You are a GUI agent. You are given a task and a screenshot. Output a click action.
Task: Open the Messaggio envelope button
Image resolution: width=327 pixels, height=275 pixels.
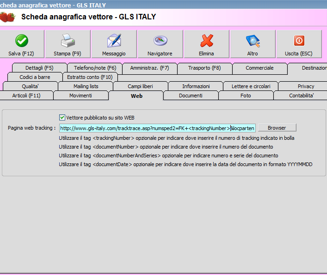[x=114, y=44]
